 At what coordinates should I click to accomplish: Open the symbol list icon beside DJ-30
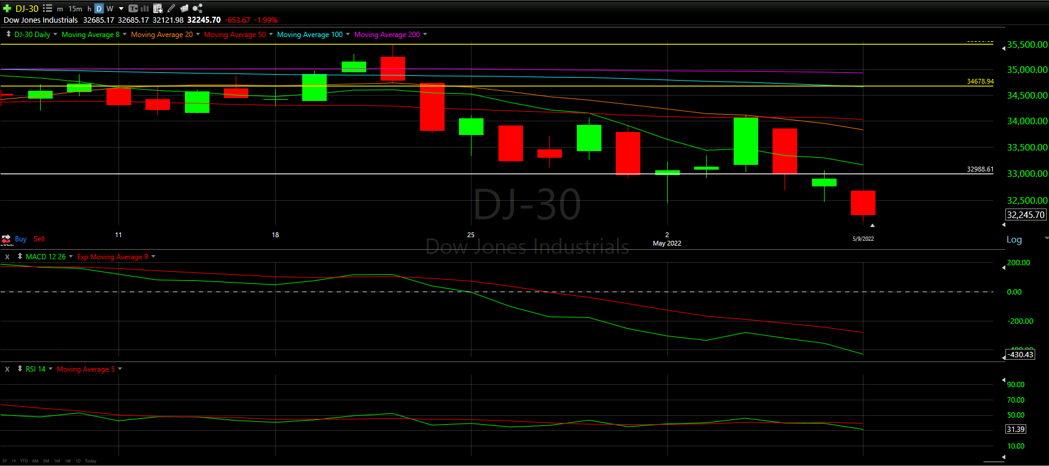(47, 8)
